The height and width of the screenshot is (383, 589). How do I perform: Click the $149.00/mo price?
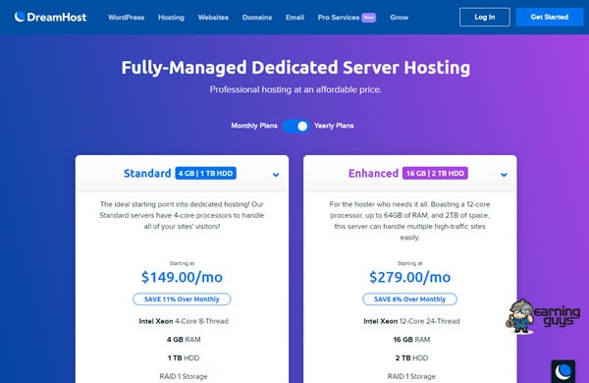(182, 277)
